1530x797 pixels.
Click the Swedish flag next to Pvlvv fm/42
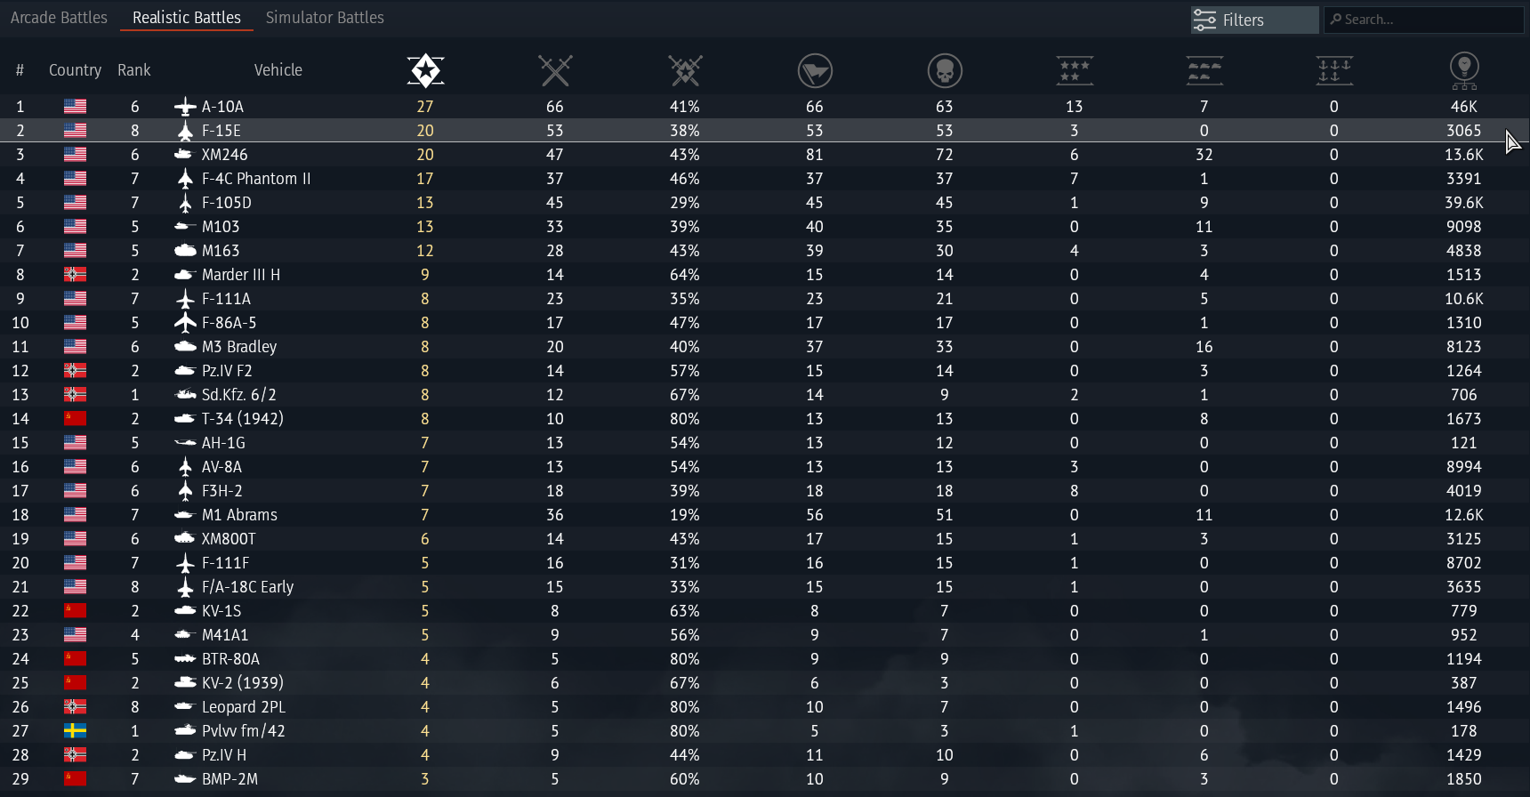(76, 730)
